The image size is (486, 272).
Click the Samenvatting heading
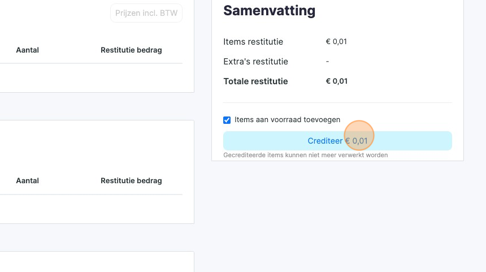(x=269, y=10)
